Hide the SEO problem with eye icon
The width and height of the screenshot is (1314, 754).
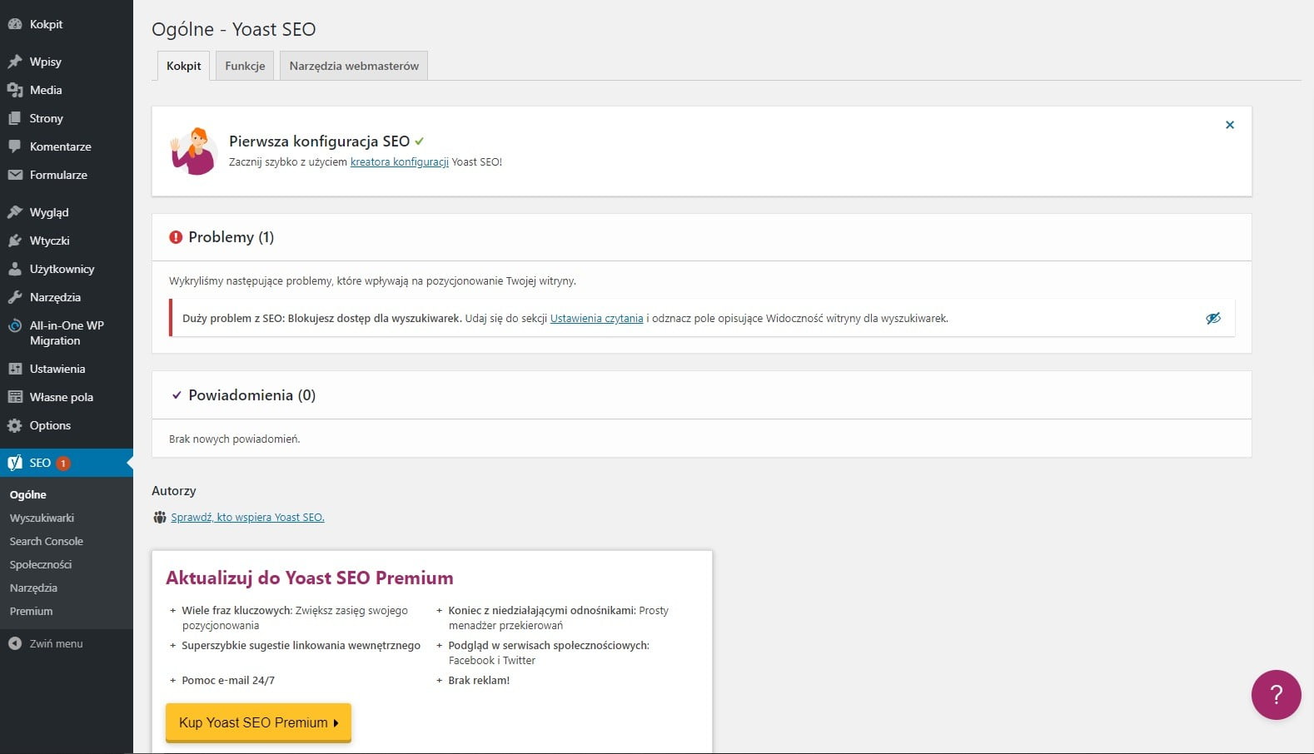point(1213,318)
